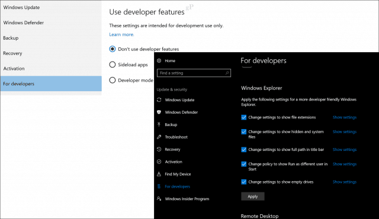Go to Home in the dark settings window

tap(170, 61)
